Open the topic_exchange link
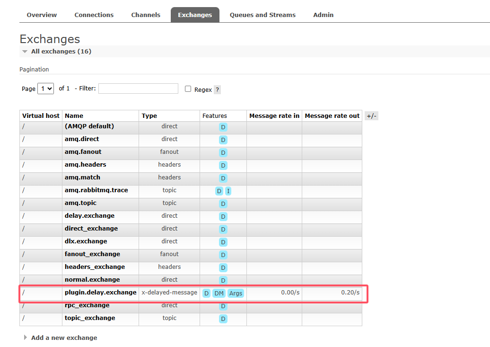490x347 pixels. [90, 318]
